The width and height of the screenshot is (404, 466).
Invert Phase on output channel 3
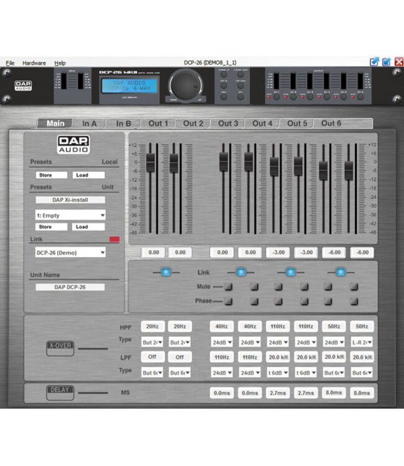click(x=278, y=301)
